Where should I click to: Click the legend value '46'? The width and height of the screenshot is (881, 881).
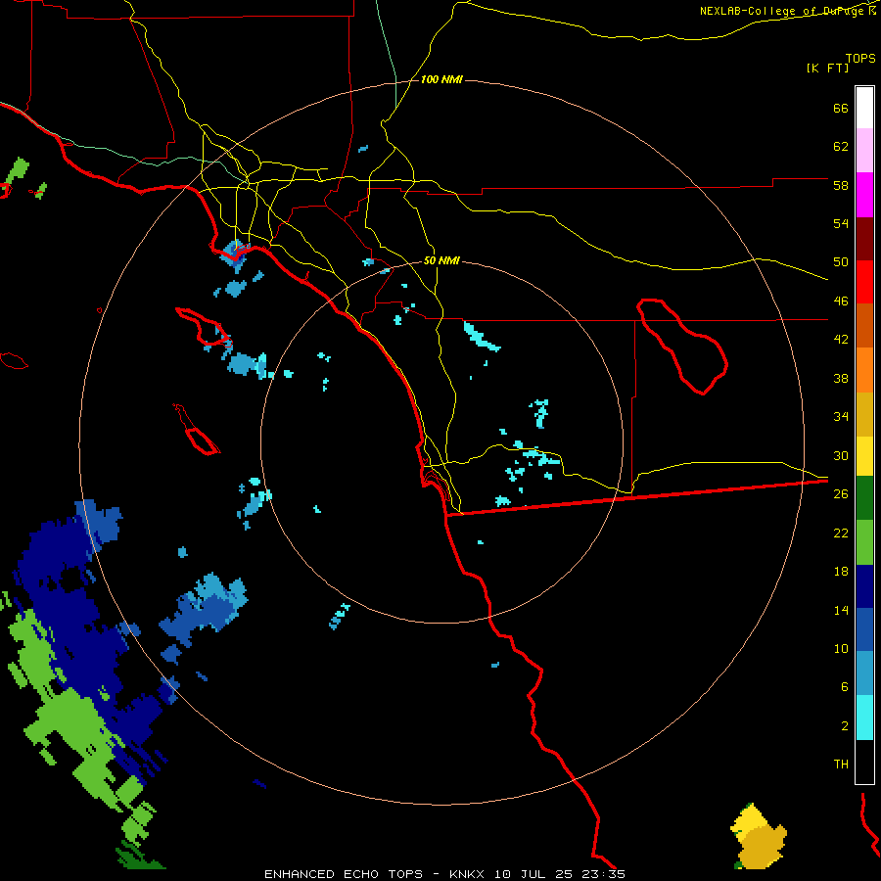pos(841,301)
